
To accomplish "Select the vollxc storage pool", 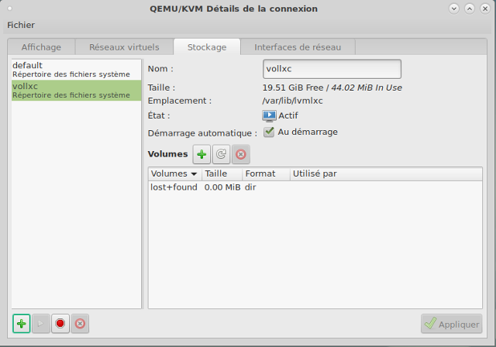I will (x=76, y=91).
